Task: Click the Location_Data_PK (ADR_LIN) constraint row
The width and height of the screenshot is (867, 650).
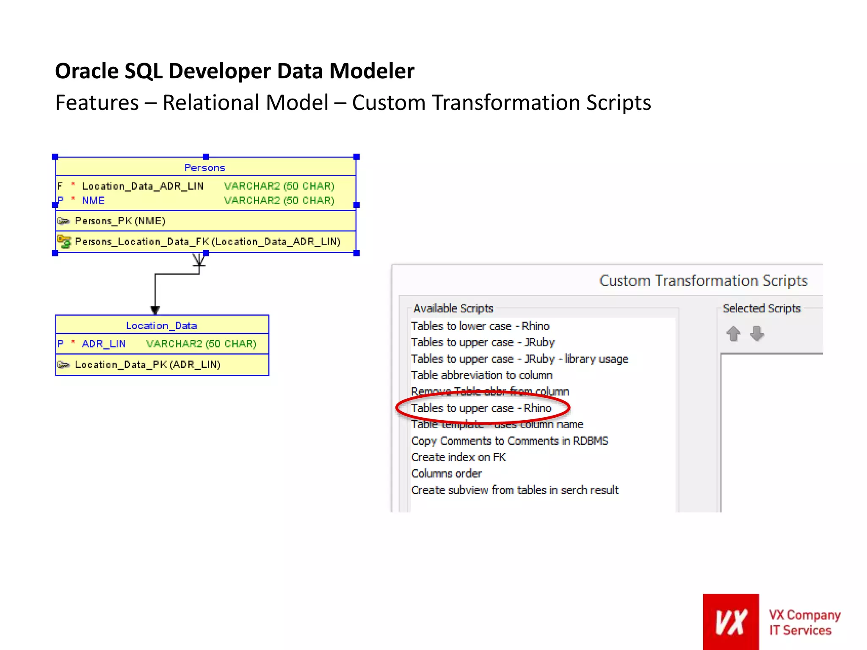Action: (x=162, y=364)
